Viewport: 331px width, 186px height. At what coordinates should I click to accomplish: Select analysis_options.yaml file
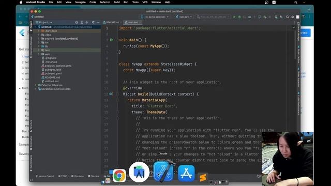(56, 66)
